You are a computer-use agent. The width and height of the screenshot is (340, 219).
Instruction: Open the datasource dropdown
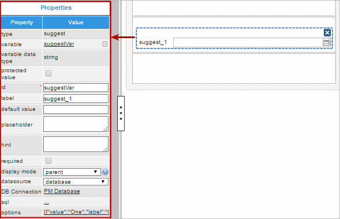pyautogui.click(x=76, y=181)
